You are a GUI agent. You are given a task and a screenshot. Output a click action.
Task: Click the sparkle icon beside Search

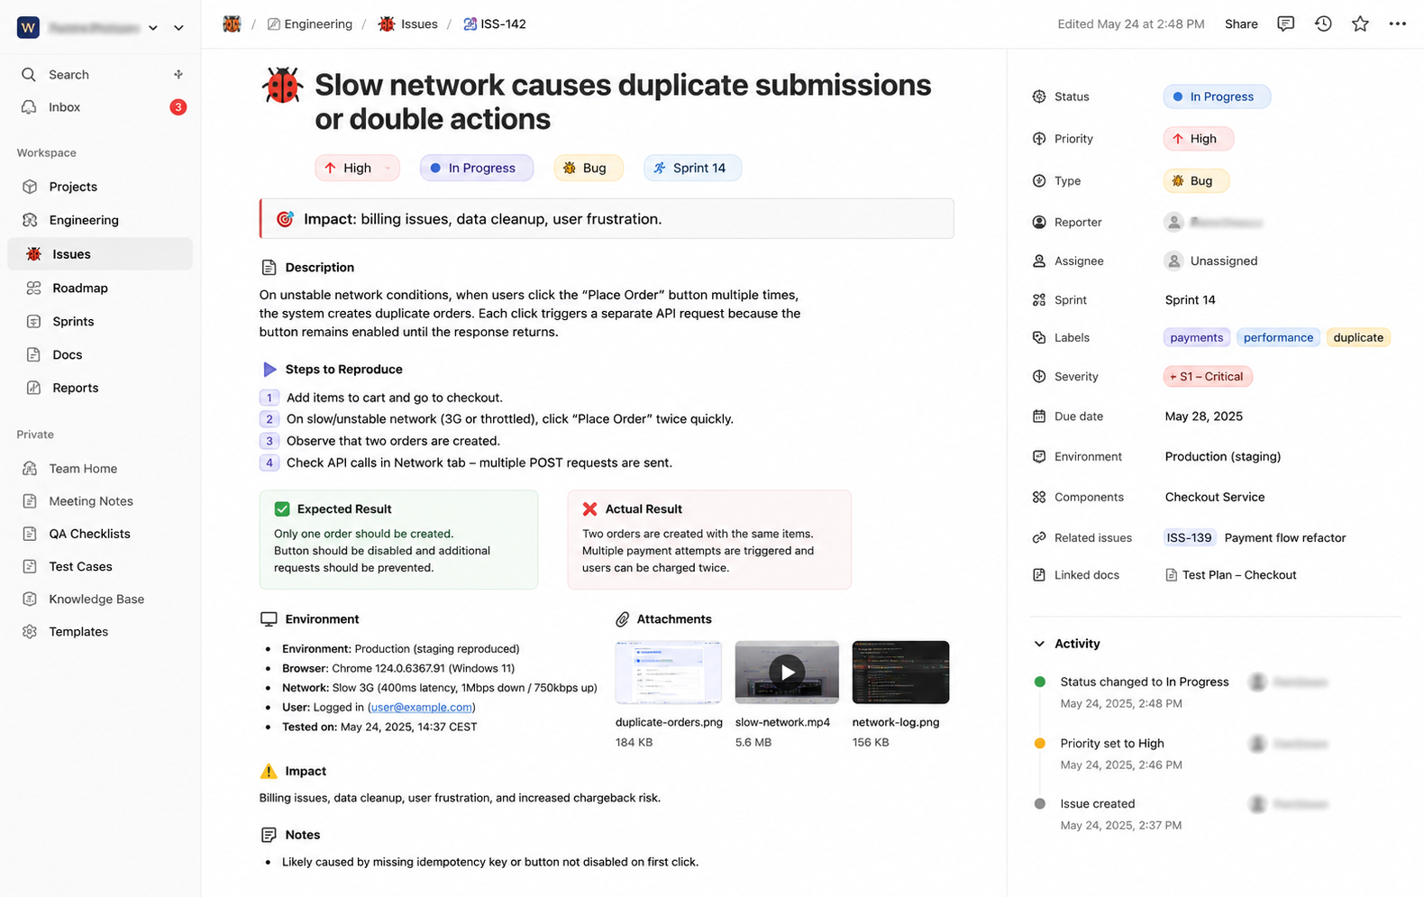tap(178, 74)
